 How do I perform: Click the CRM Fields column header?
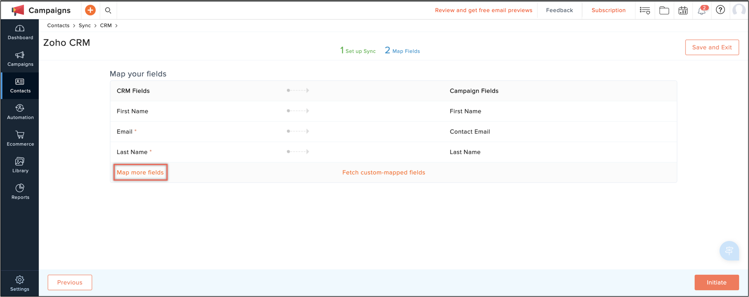click(133, 91)
